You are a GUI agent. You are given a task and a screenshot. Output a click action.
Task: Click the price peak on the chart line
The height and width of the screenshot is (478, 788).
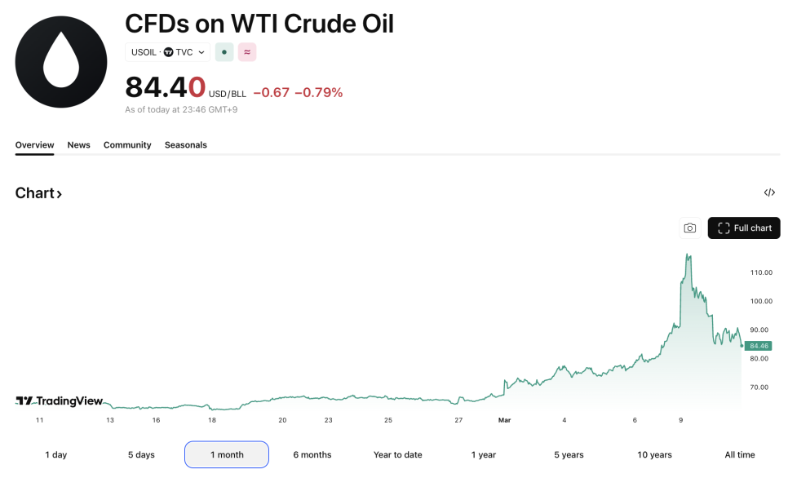click(x=688, y=255)
